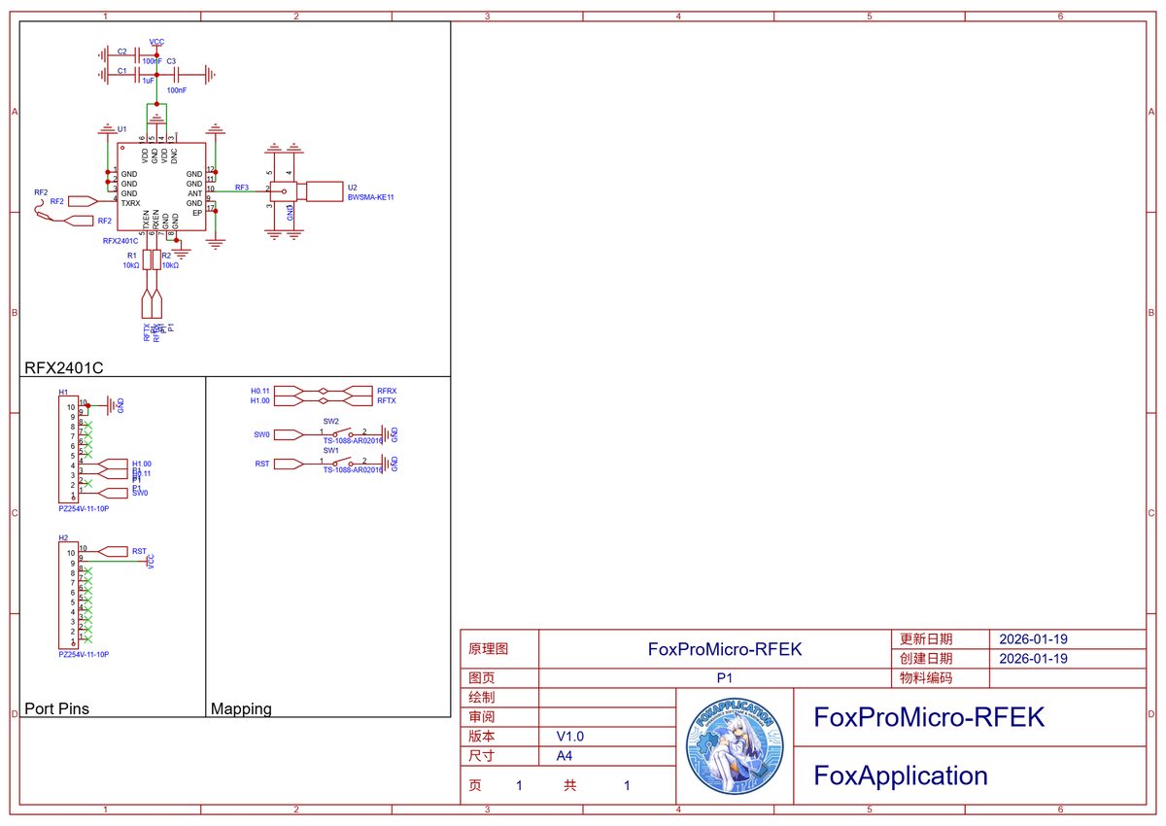Click the date beside 创建日期

[x=1034, y=658]
